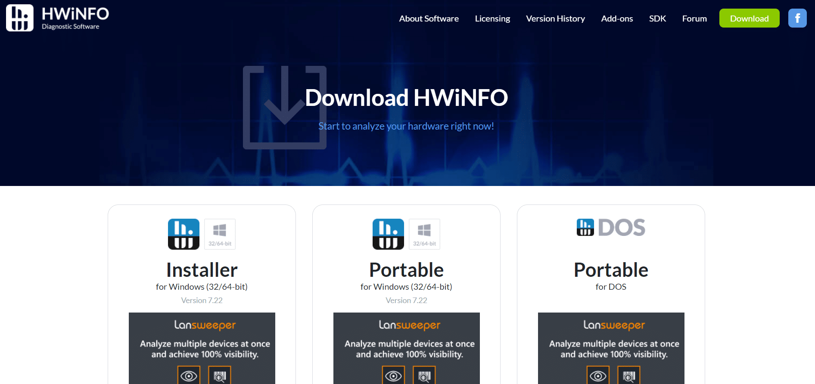Image resolution: width=815 pixels, height=384 pixels.
Task: Click 'Analyze multiple devices at once' in DOS card ad
Action: (614, 344)
